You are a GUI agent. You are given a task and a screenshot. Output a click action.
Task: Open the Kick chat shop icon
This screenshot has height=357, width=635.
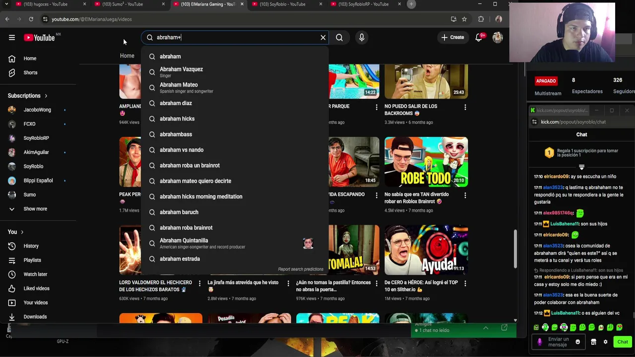(x=593, y=342)
